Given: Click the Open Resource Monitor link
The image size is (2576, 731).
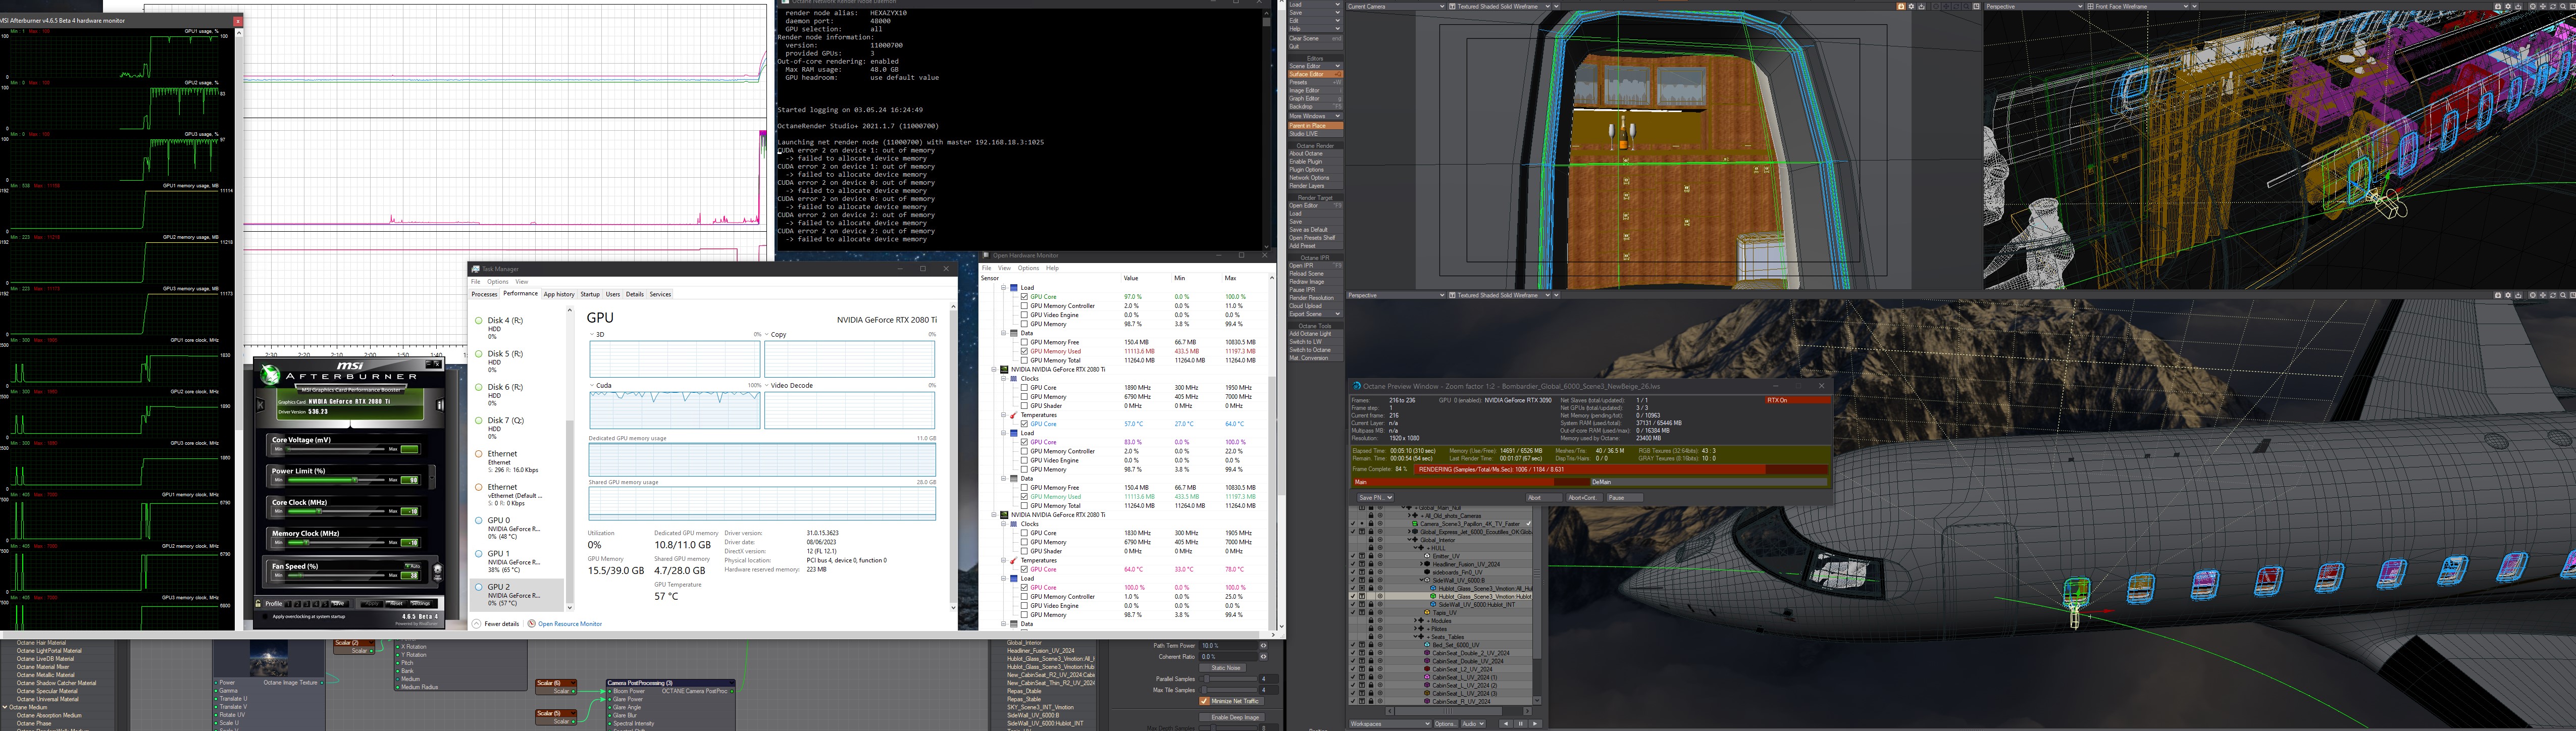Looking at the screenshot, I should (570, 623).
